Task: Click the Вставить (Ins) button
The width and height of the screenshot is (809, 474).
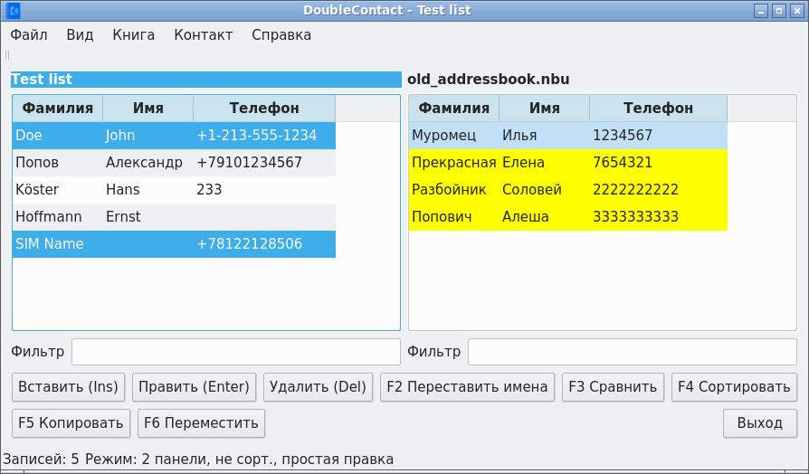Action: [68, 387]
